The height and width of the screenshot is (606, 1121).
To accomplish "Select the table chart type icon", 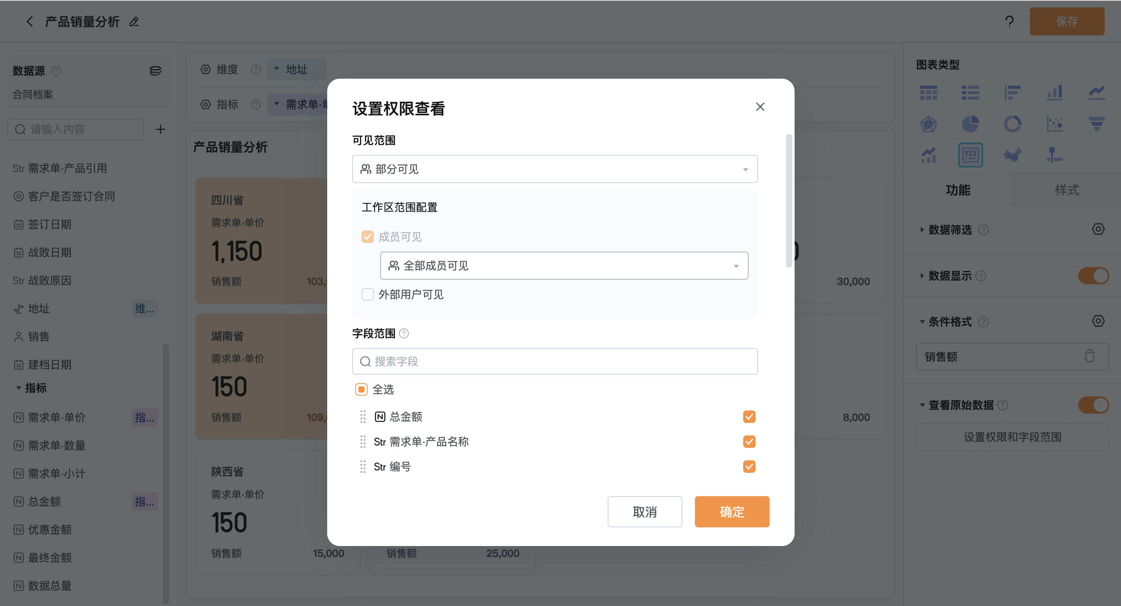I will click(x=928, y=93).
